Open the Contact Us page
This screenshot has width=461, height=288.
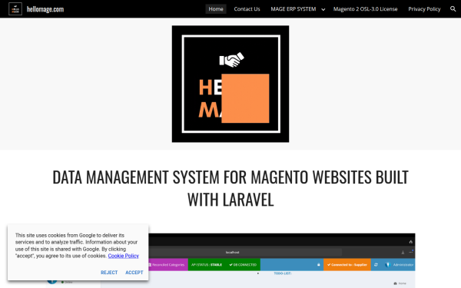pos(247,8)
